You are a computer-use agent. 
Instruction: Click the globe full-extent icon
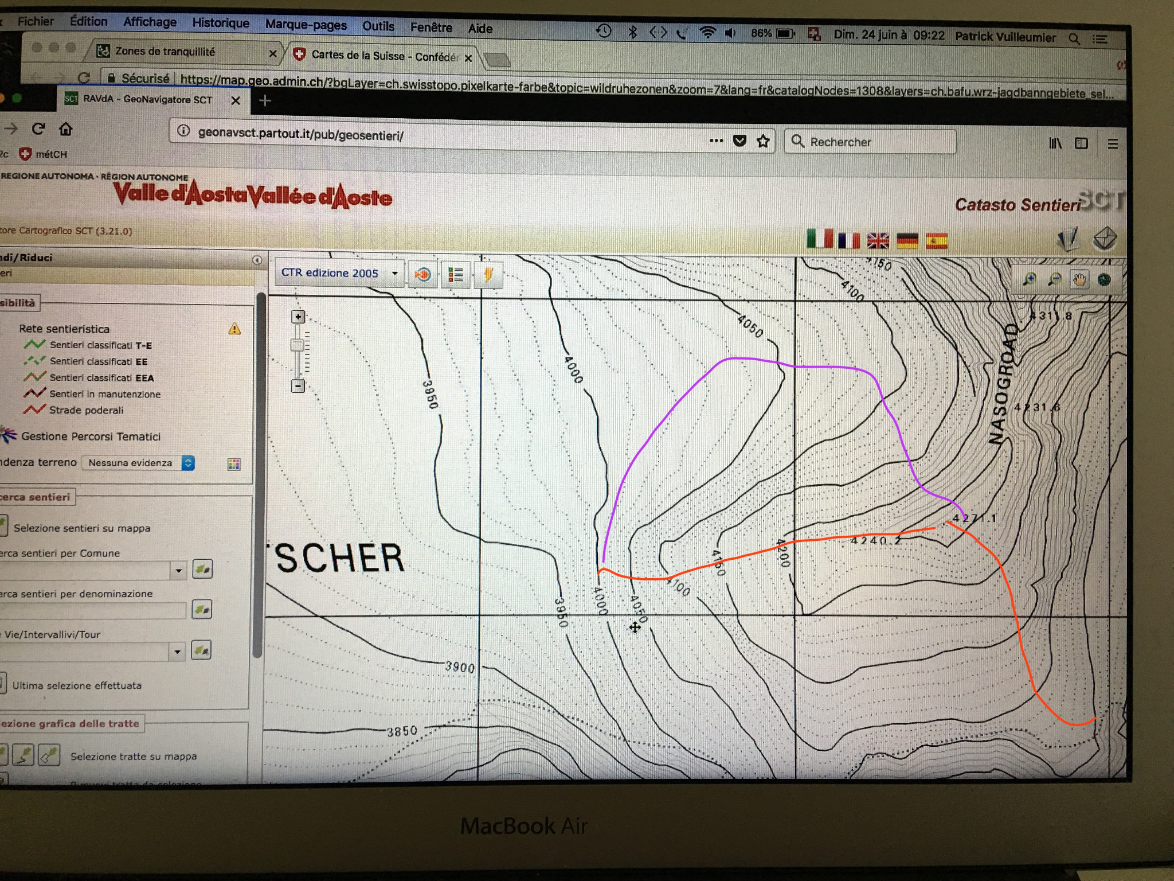coord(1104,280)
